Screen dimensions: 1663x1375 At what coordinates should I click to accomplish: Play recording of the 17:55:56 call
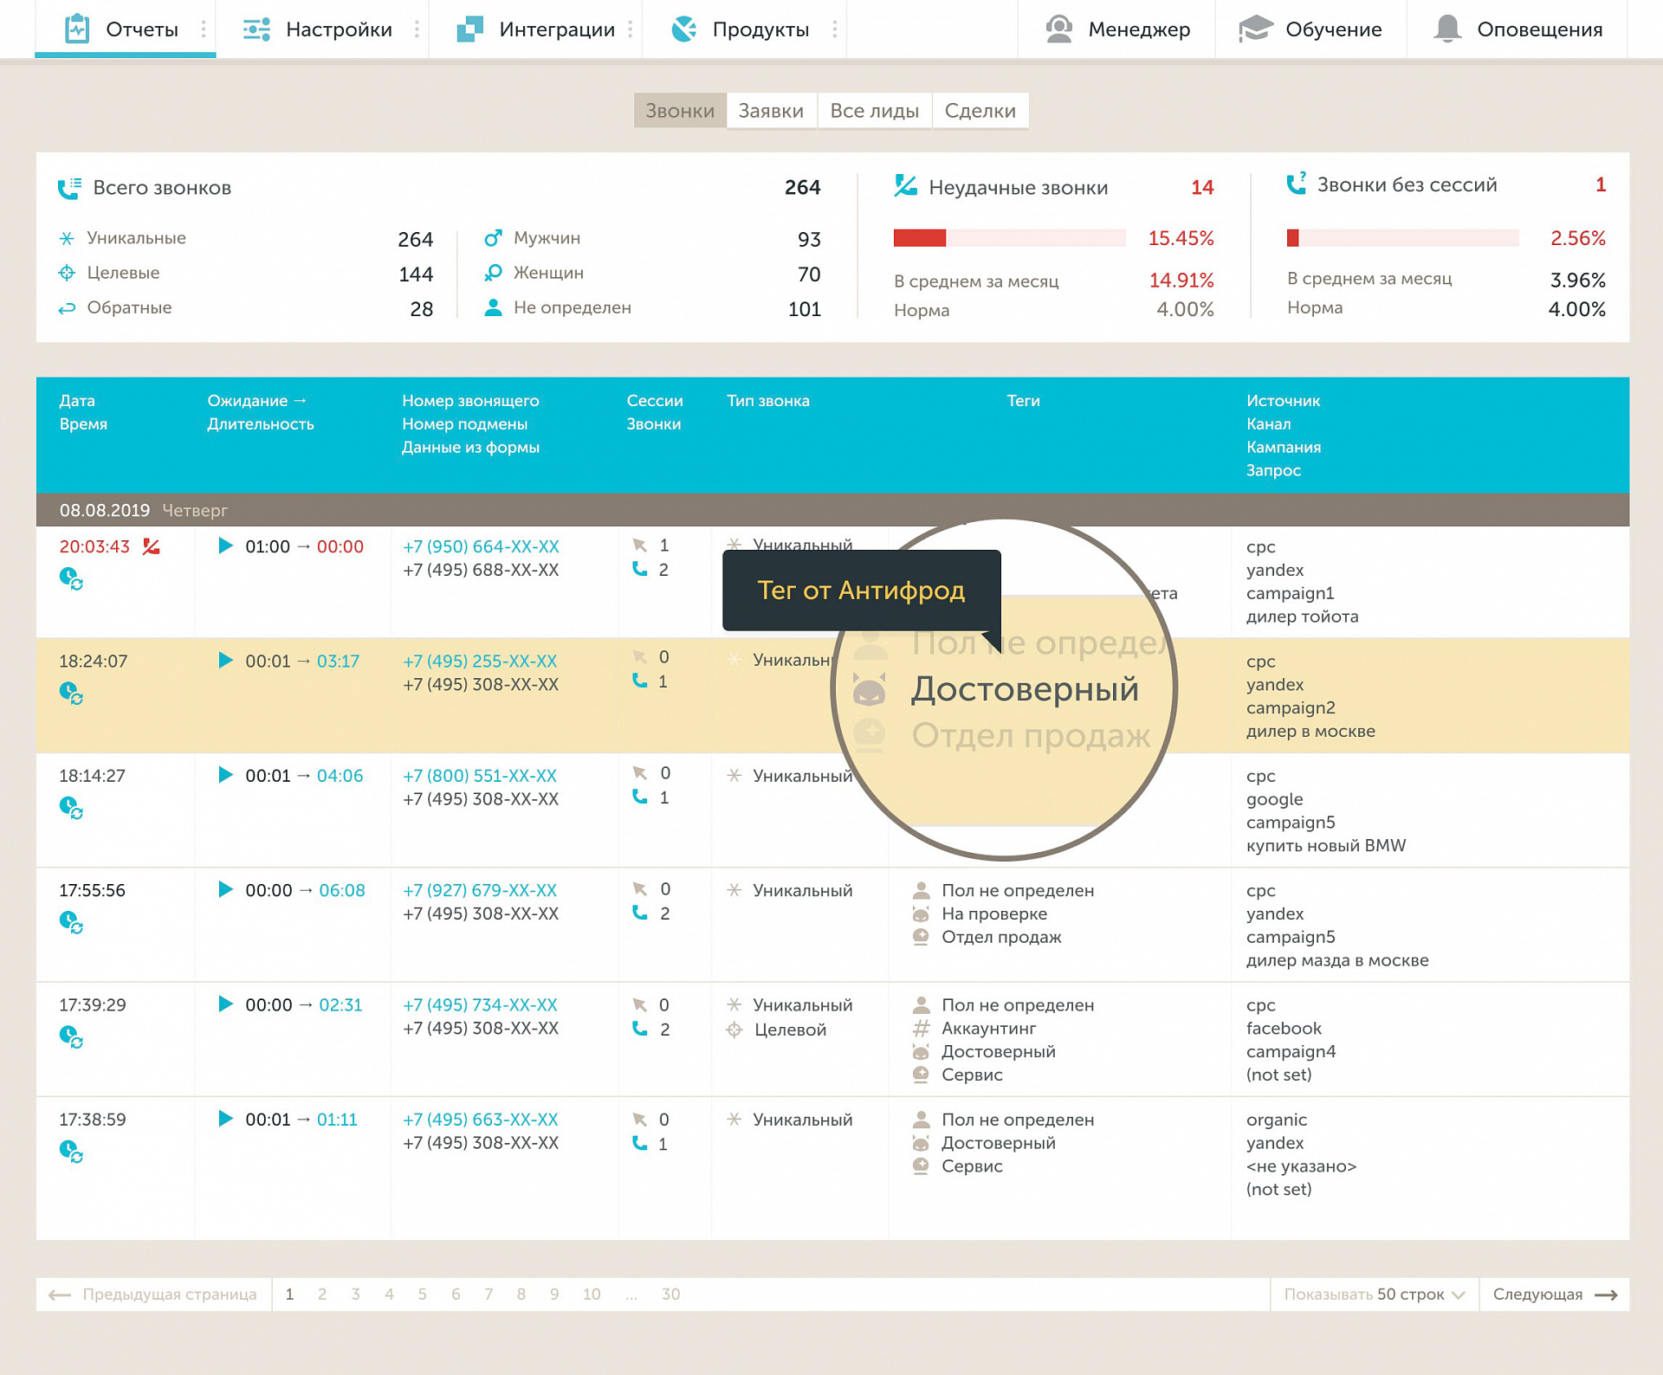click(225, 889)
